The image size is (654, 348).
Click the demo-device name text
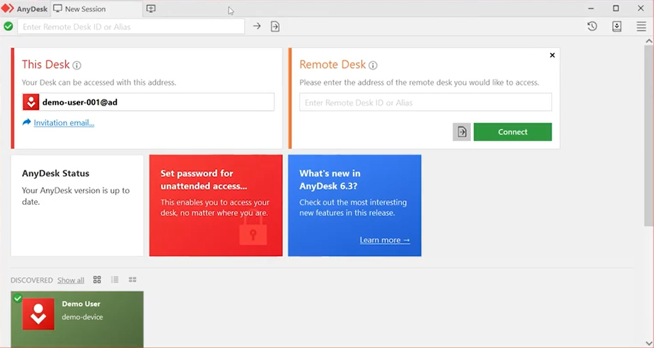(x=82, y=317)
